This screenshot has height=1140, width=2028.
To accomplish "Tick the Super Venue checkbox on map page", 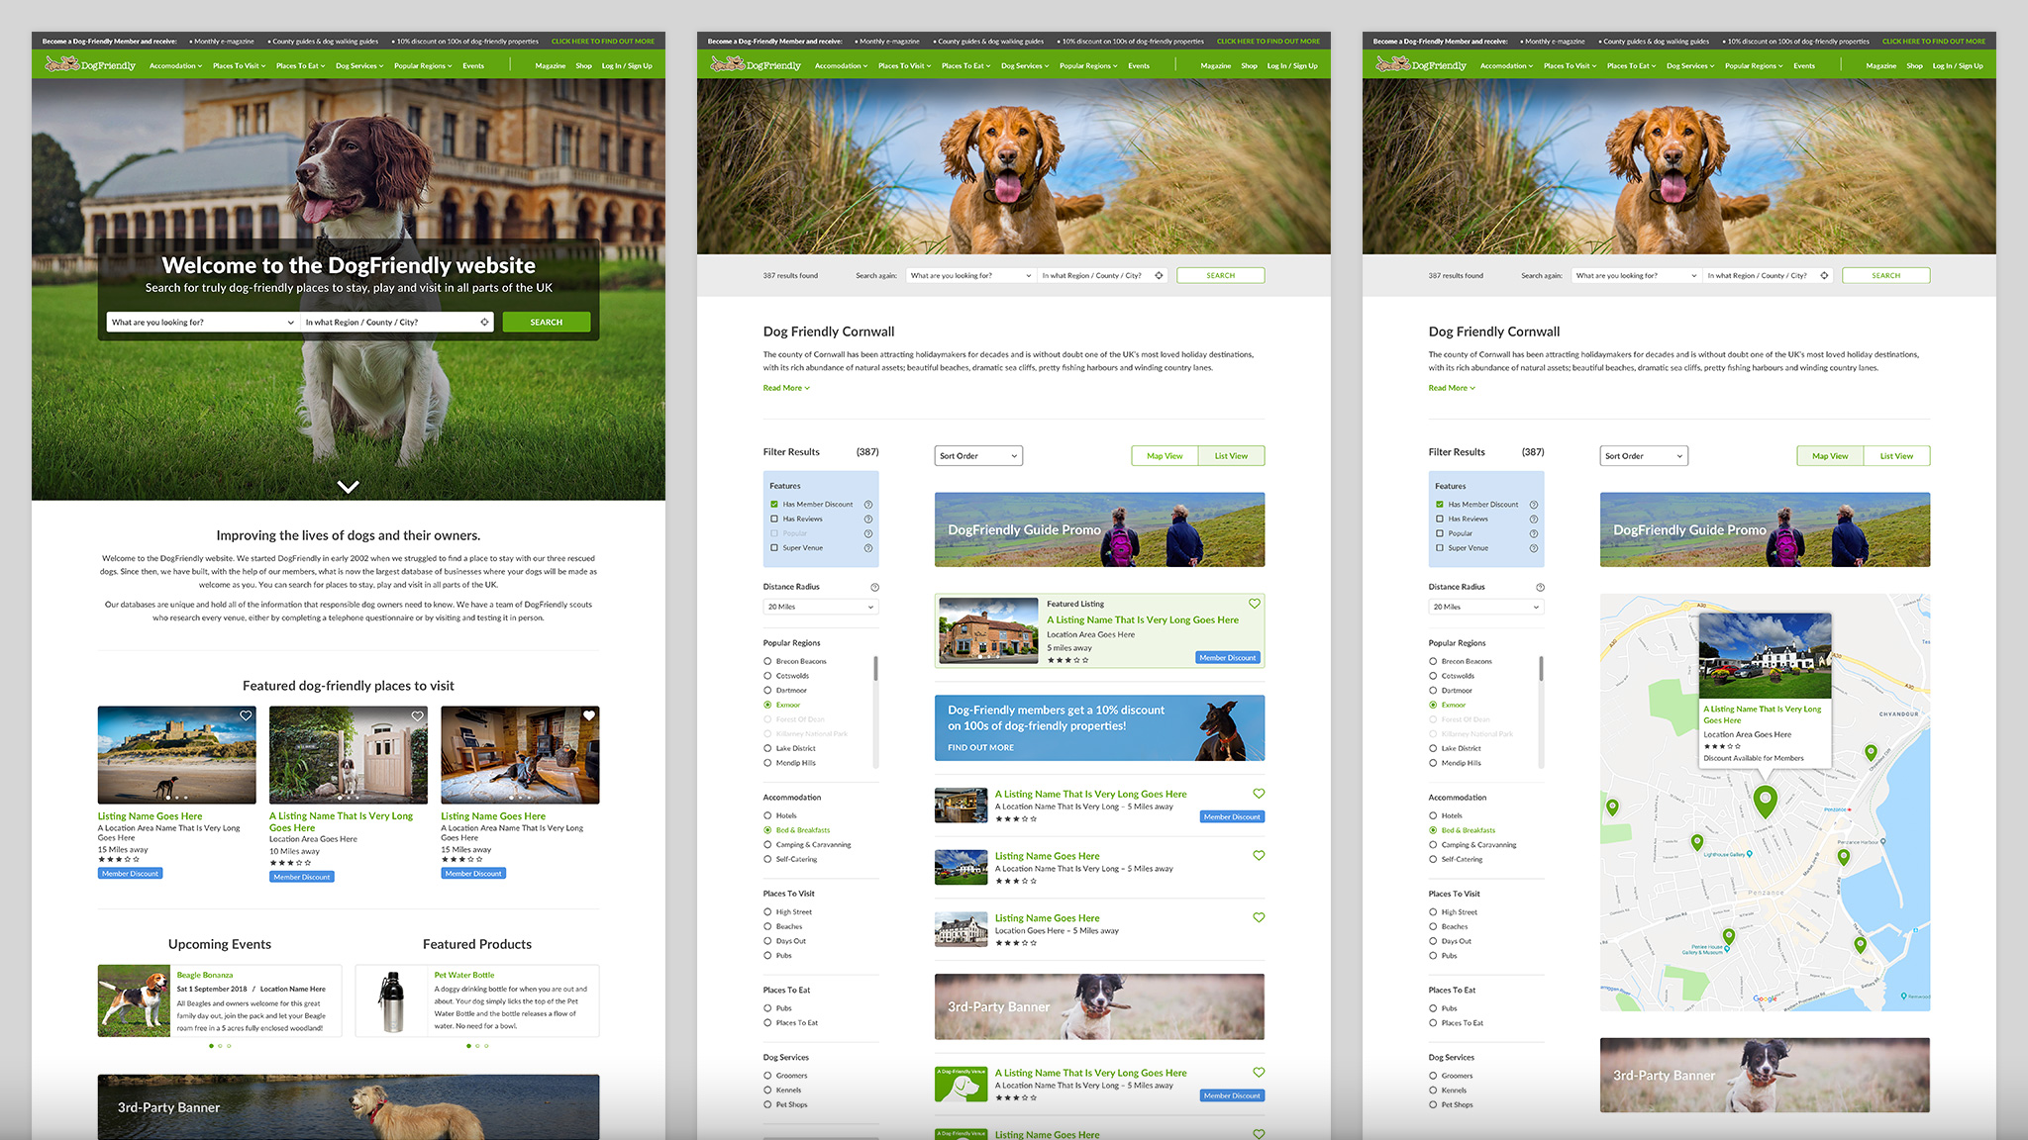I will click(x=1440, y=547).
